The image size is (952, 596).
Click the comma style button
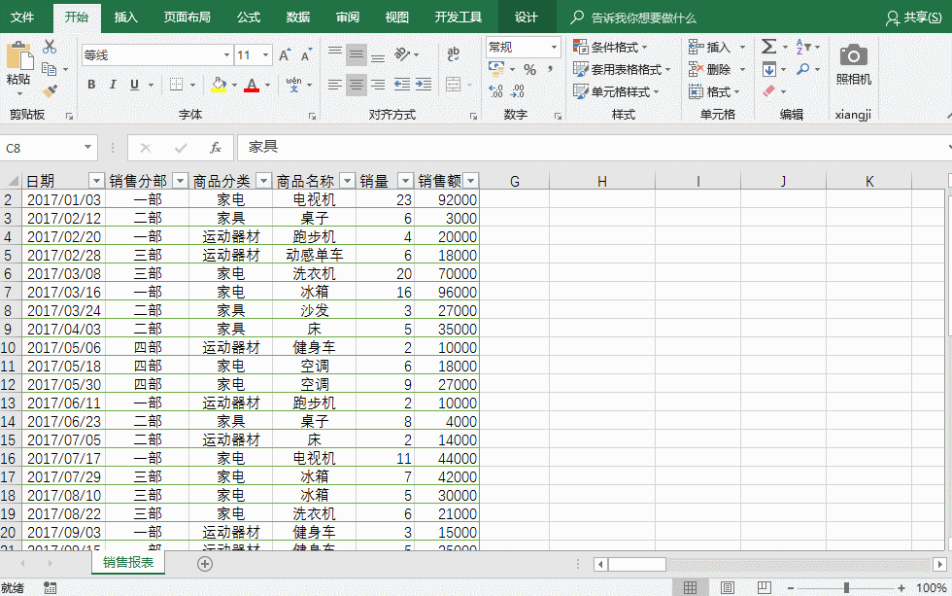point(550,69)
